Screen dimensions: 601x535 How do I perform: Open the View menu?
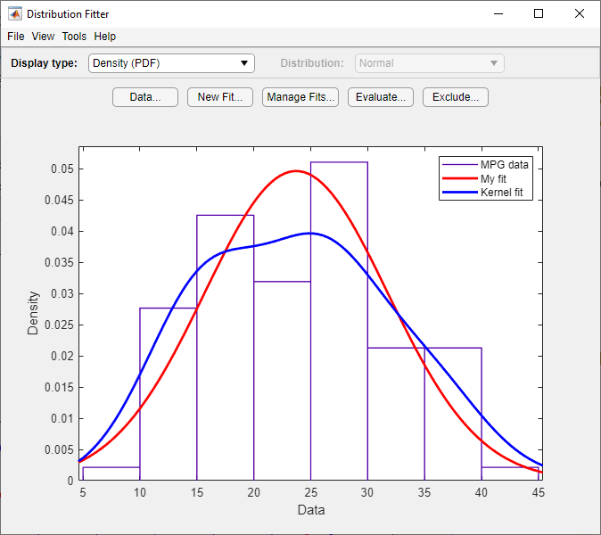coord(43,37)
